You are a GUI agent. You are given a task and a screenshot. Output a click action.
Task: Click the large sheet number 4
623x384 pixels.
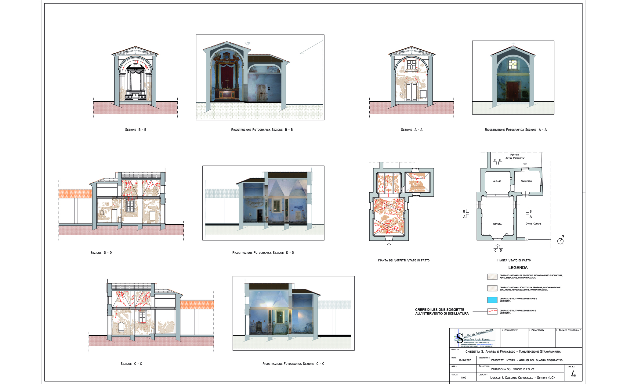point(574,374)
